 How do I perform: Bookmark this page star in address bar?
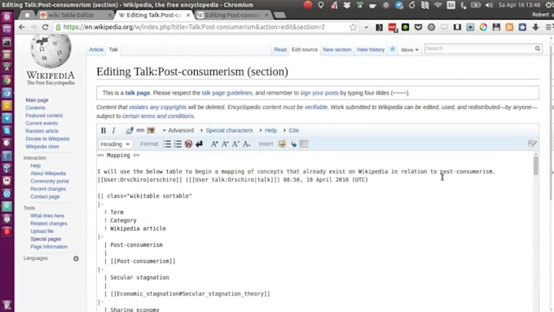coord(353,27)
